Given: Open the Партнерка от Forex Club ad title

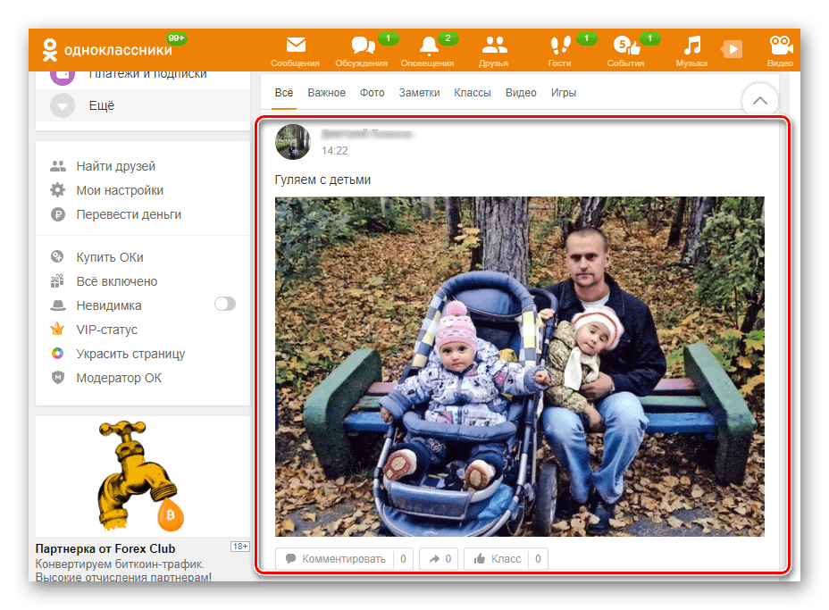Looking at the screenshot, I should [x=105, y=548].
